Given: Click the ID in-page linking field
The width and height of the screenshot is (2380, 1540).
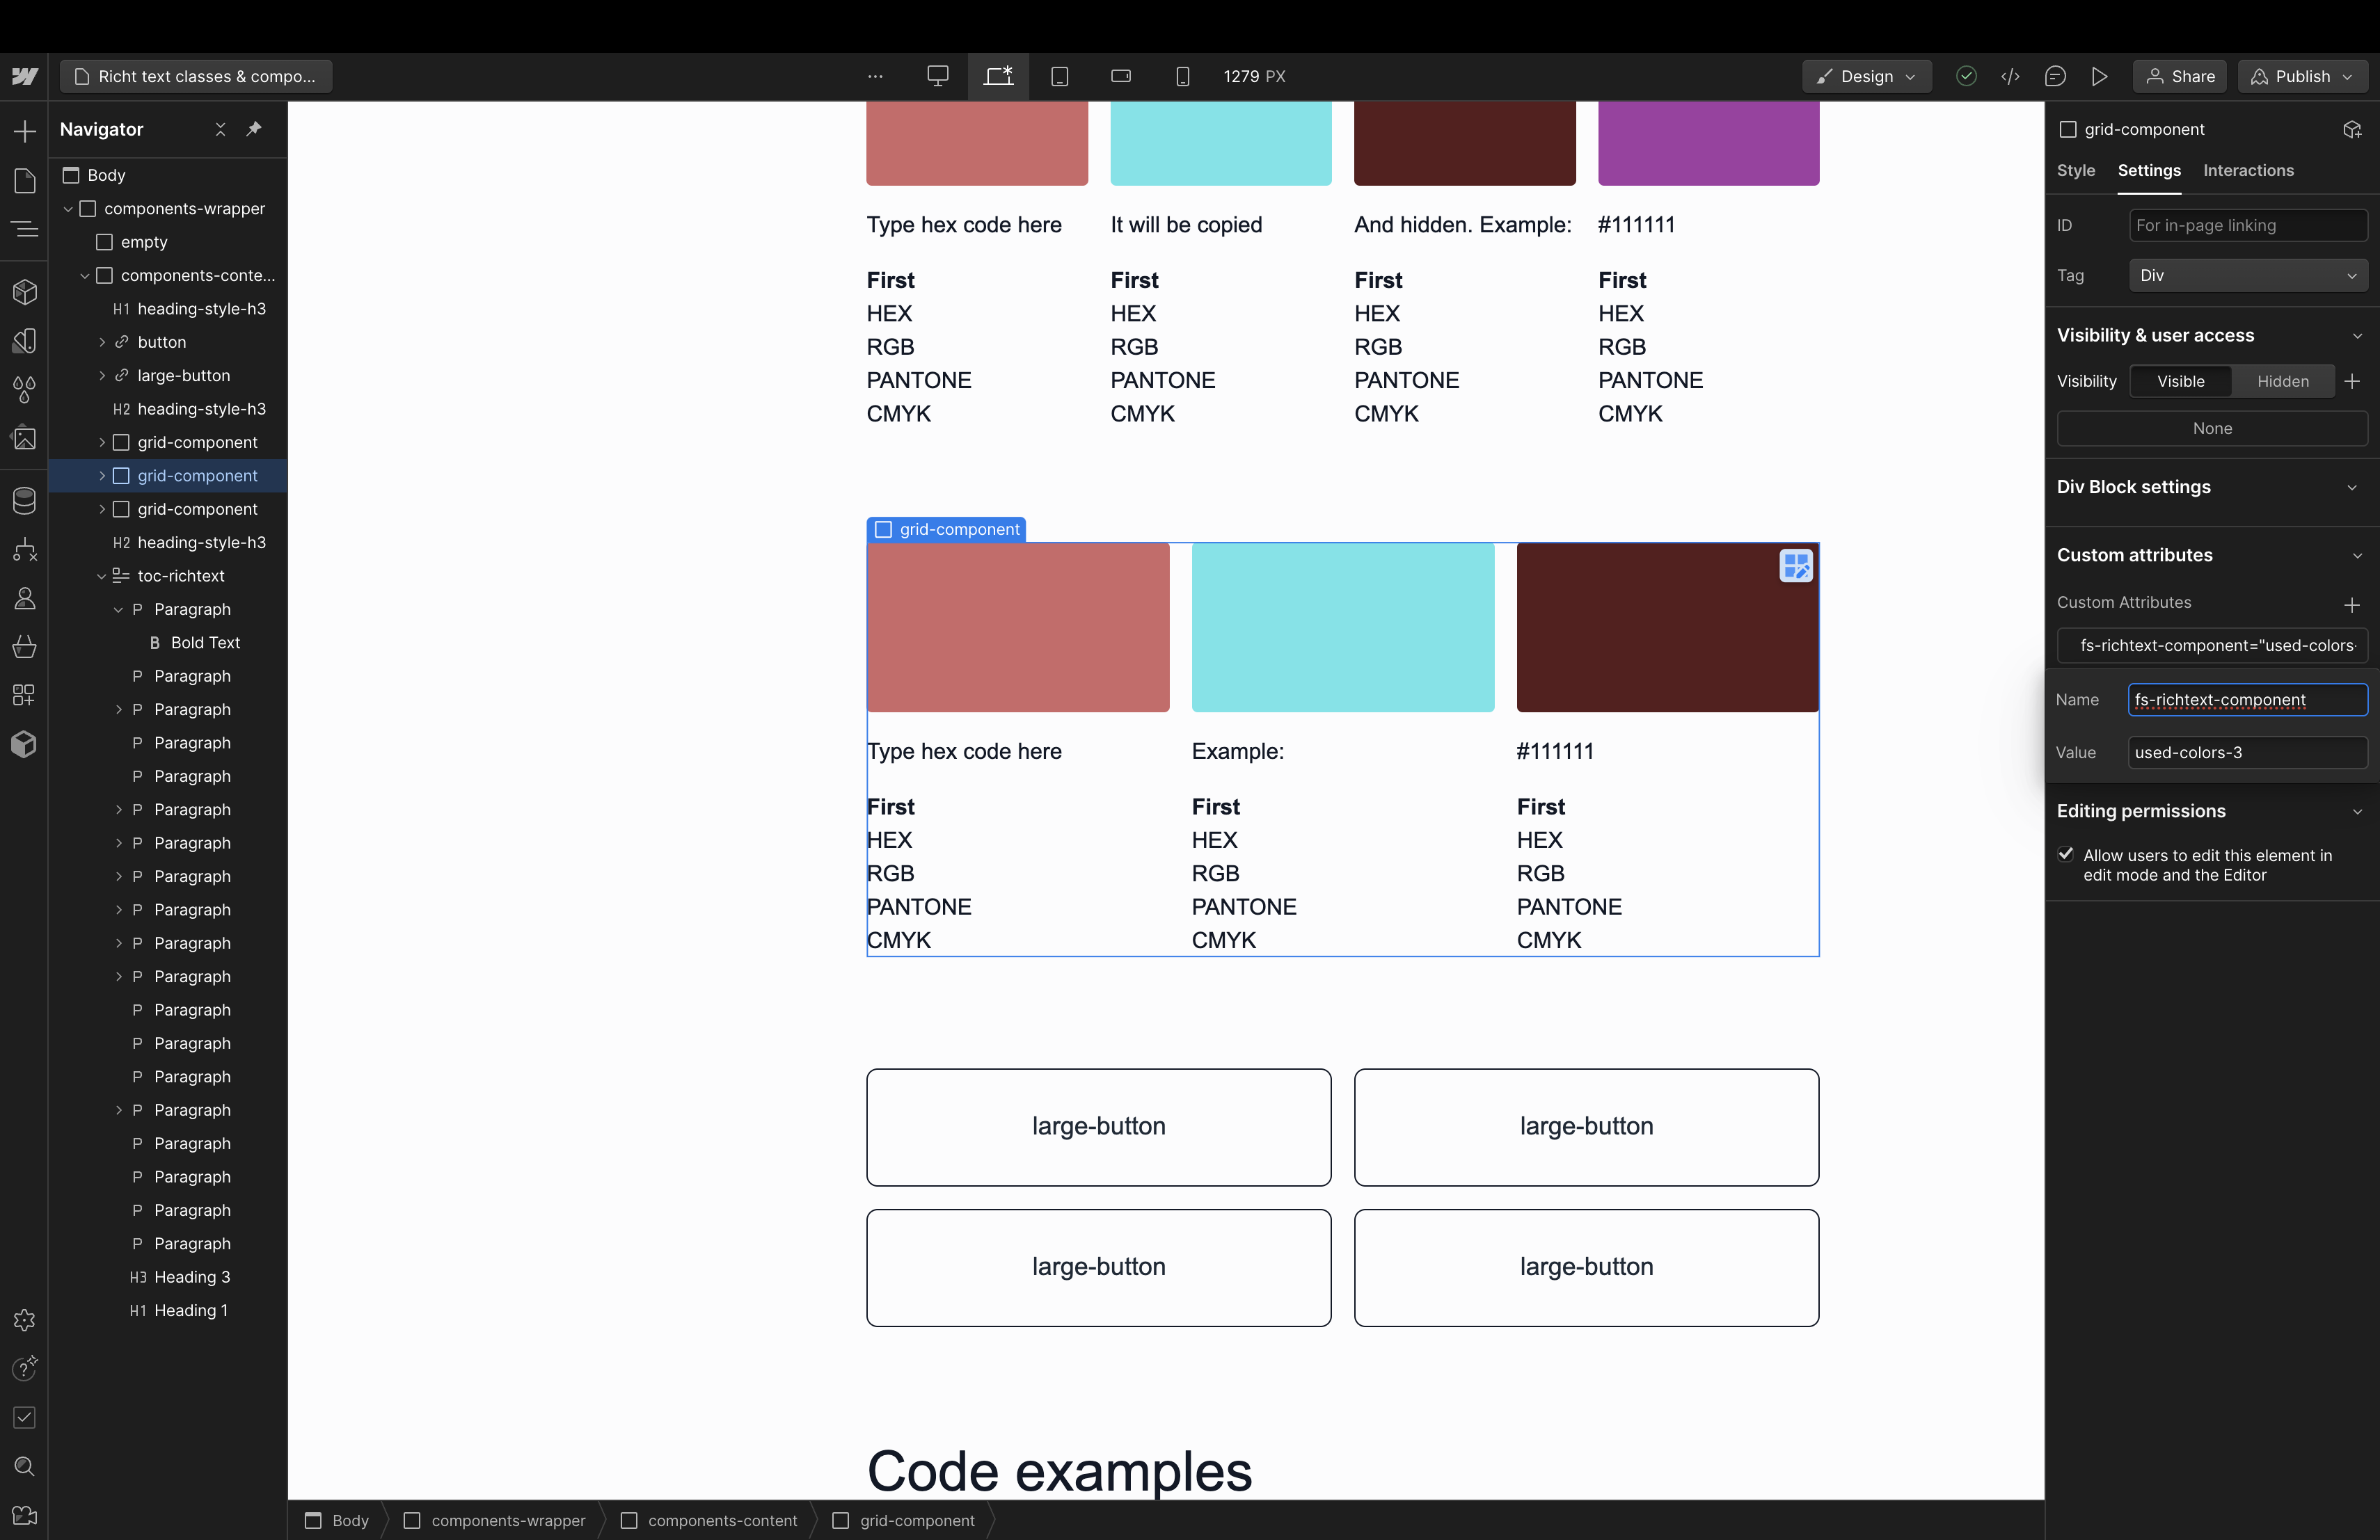Looking at the screenshot, I should (x=2248, y=225).
